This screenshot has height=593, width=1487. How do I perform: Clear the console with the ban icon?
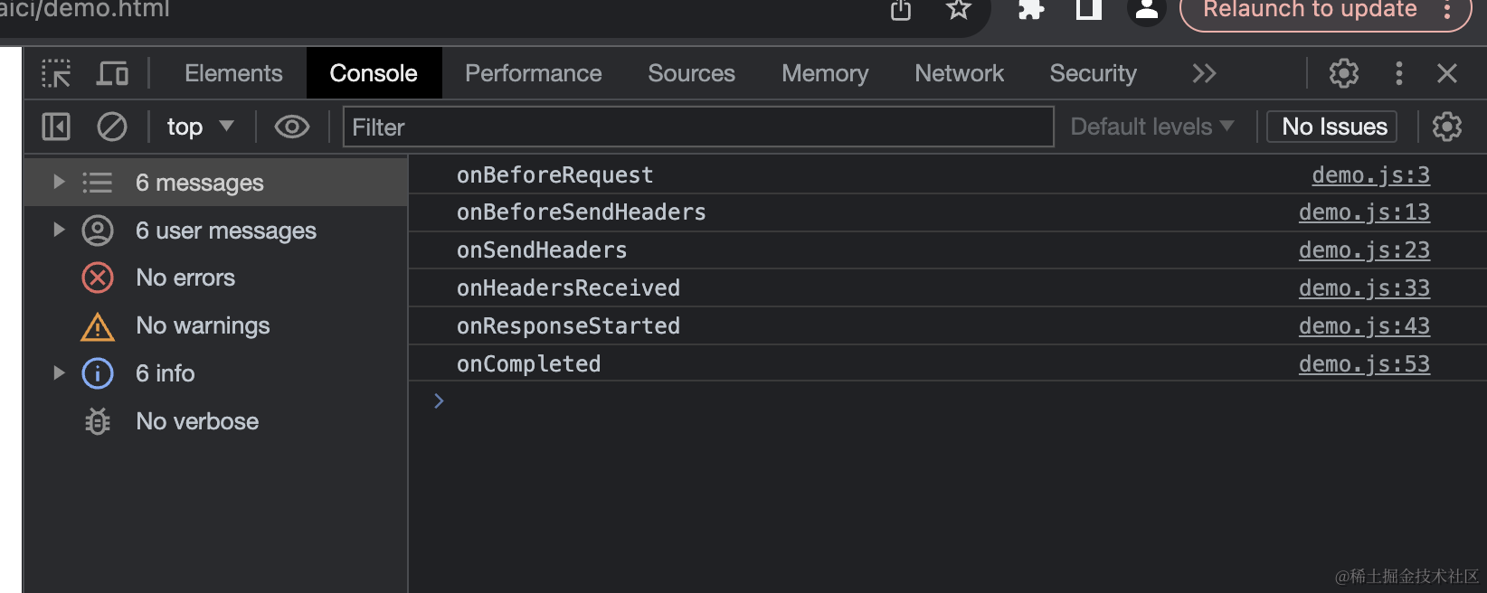tap(112, 127)
